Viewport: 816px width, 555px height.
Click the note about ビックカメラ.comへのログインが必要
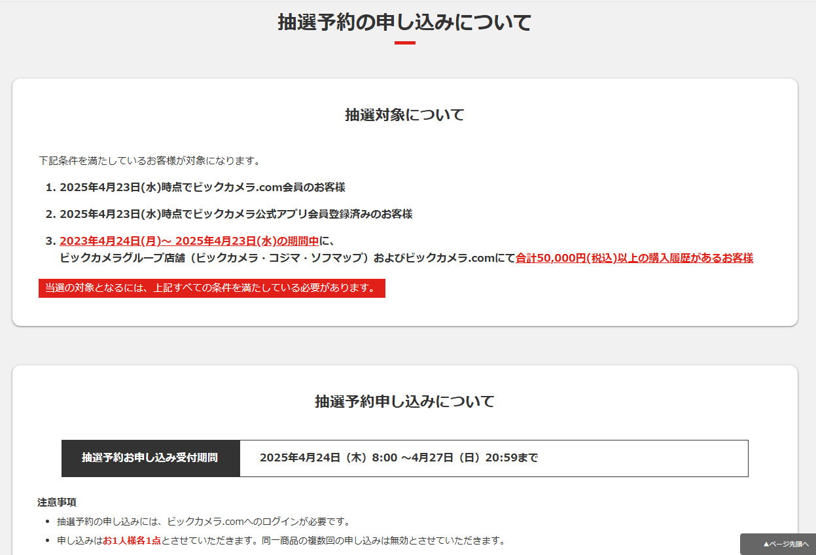[204, 522]
